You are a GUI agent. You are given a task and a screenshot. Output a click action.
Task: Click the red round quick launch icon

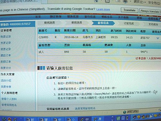click(x=10, y=119)
